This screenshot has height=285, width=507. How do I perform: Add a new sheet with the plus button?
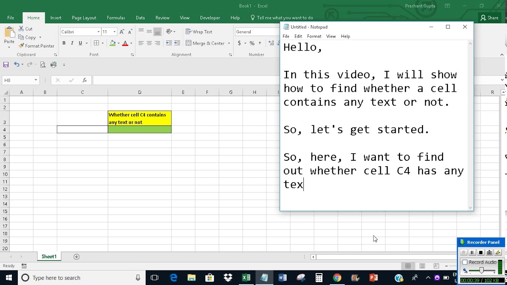(x=76, y=256)
